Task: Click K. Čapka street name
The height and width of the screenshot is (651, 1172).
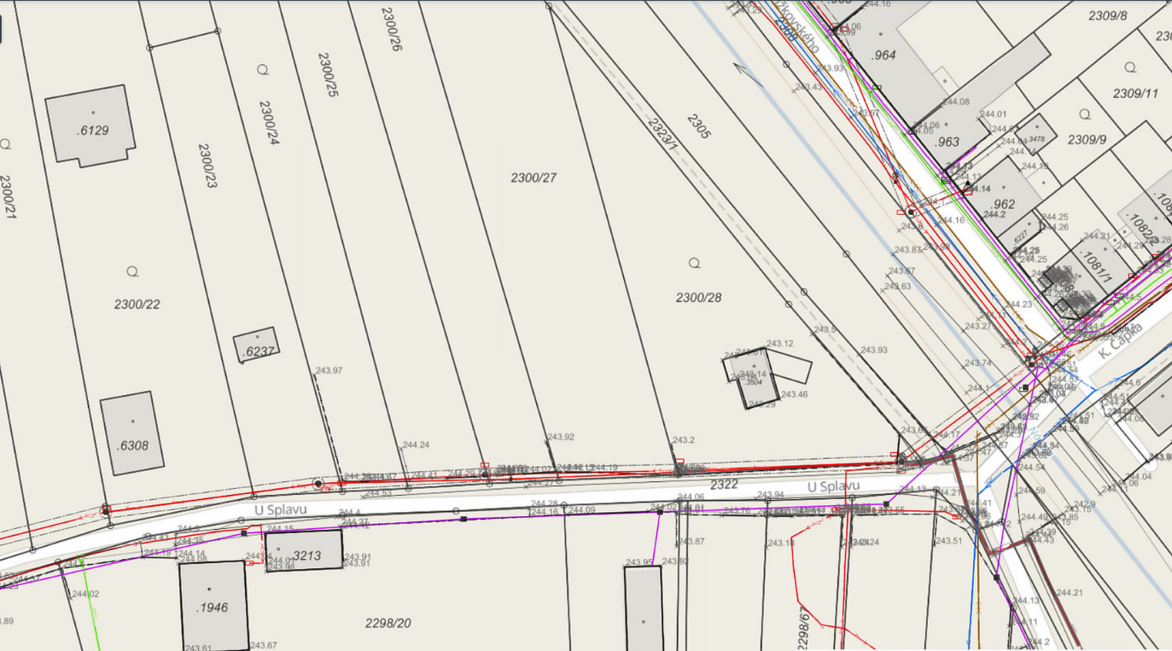Action: [1120, 342]
